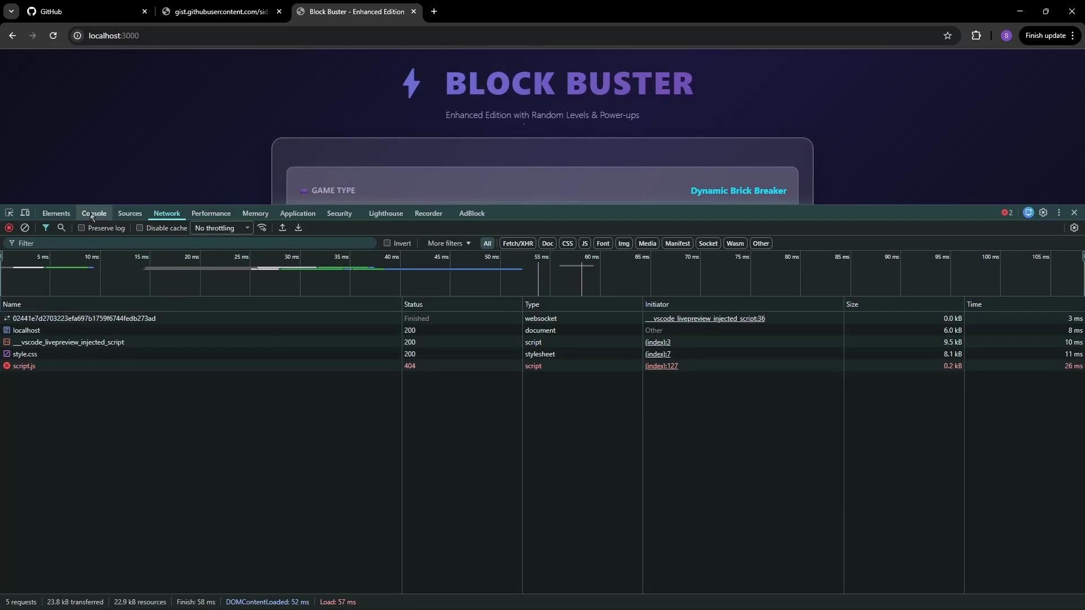
Task: Open DevTools settings gear
Action: tap(1043, 213)
